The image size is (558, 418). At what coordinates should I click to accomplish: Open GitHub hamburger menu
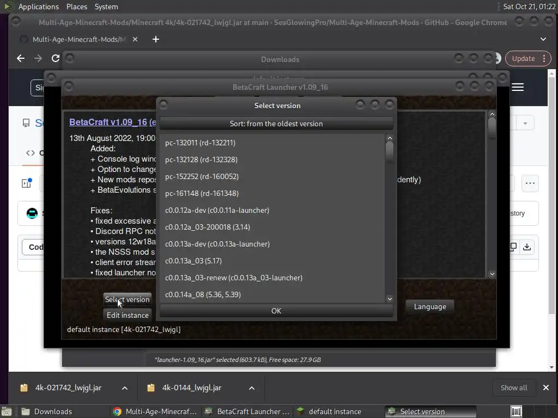(518, 88)
